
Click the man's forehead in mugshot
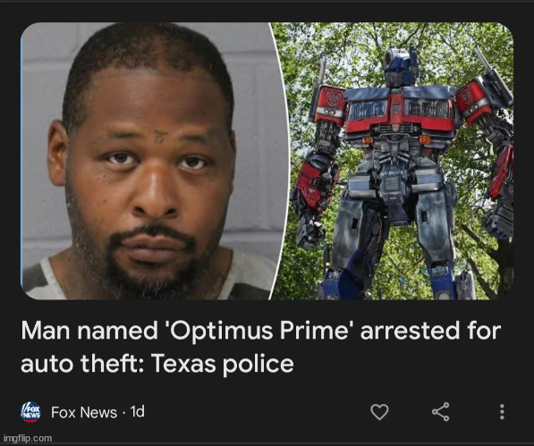pyautogui.click(x=150, y=102)
